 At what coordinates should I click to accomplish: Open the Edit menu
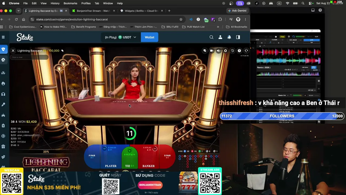point(34,3)
